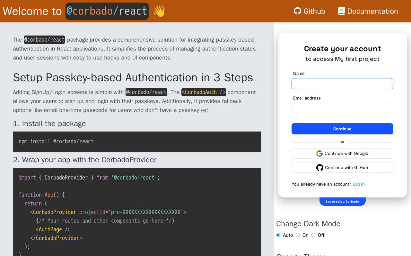Select the Auto dark mode option

click(x=278, y=235)
